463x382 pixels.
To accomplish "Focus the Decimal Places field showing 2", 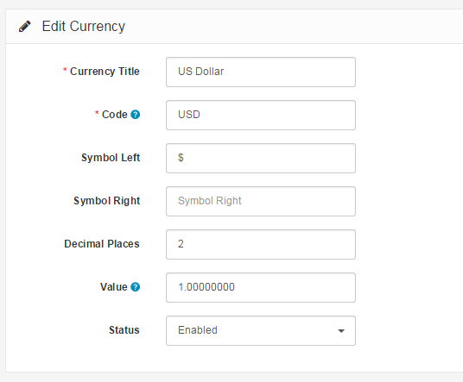I will coord(261,244).
